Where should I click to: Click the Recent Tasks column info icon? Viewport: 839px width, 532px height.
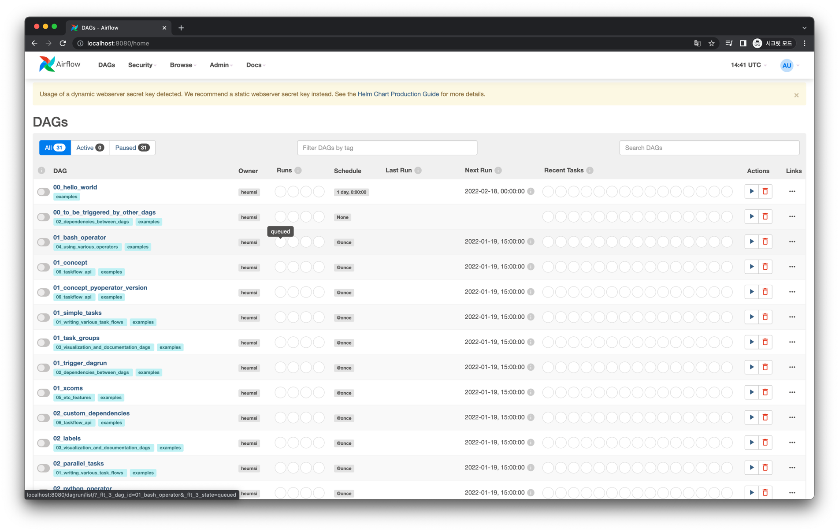click(x=590, y=171)
